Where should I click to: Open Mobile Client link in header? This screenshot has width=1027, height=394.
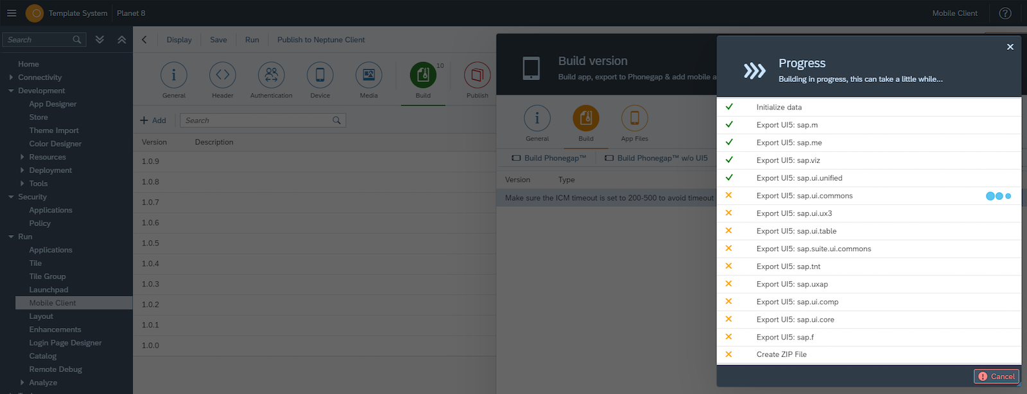954,13
